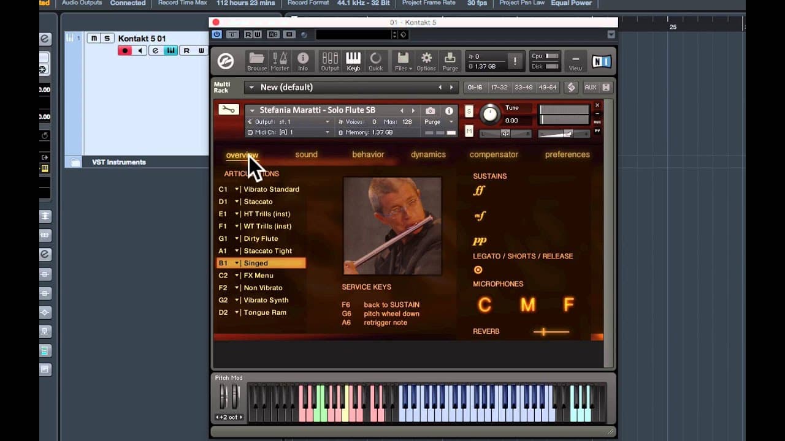
Task: Open the Kontakt Browse panel
Action: pos(257,61)
